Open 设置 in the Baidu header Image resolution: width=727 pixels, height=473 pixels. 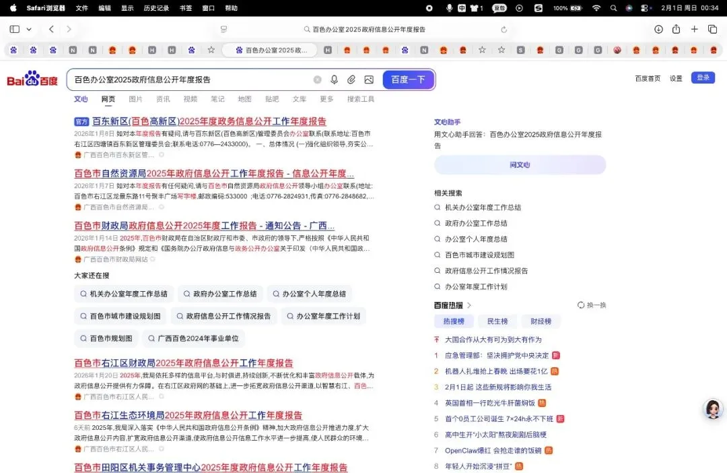tap(676, 78)
